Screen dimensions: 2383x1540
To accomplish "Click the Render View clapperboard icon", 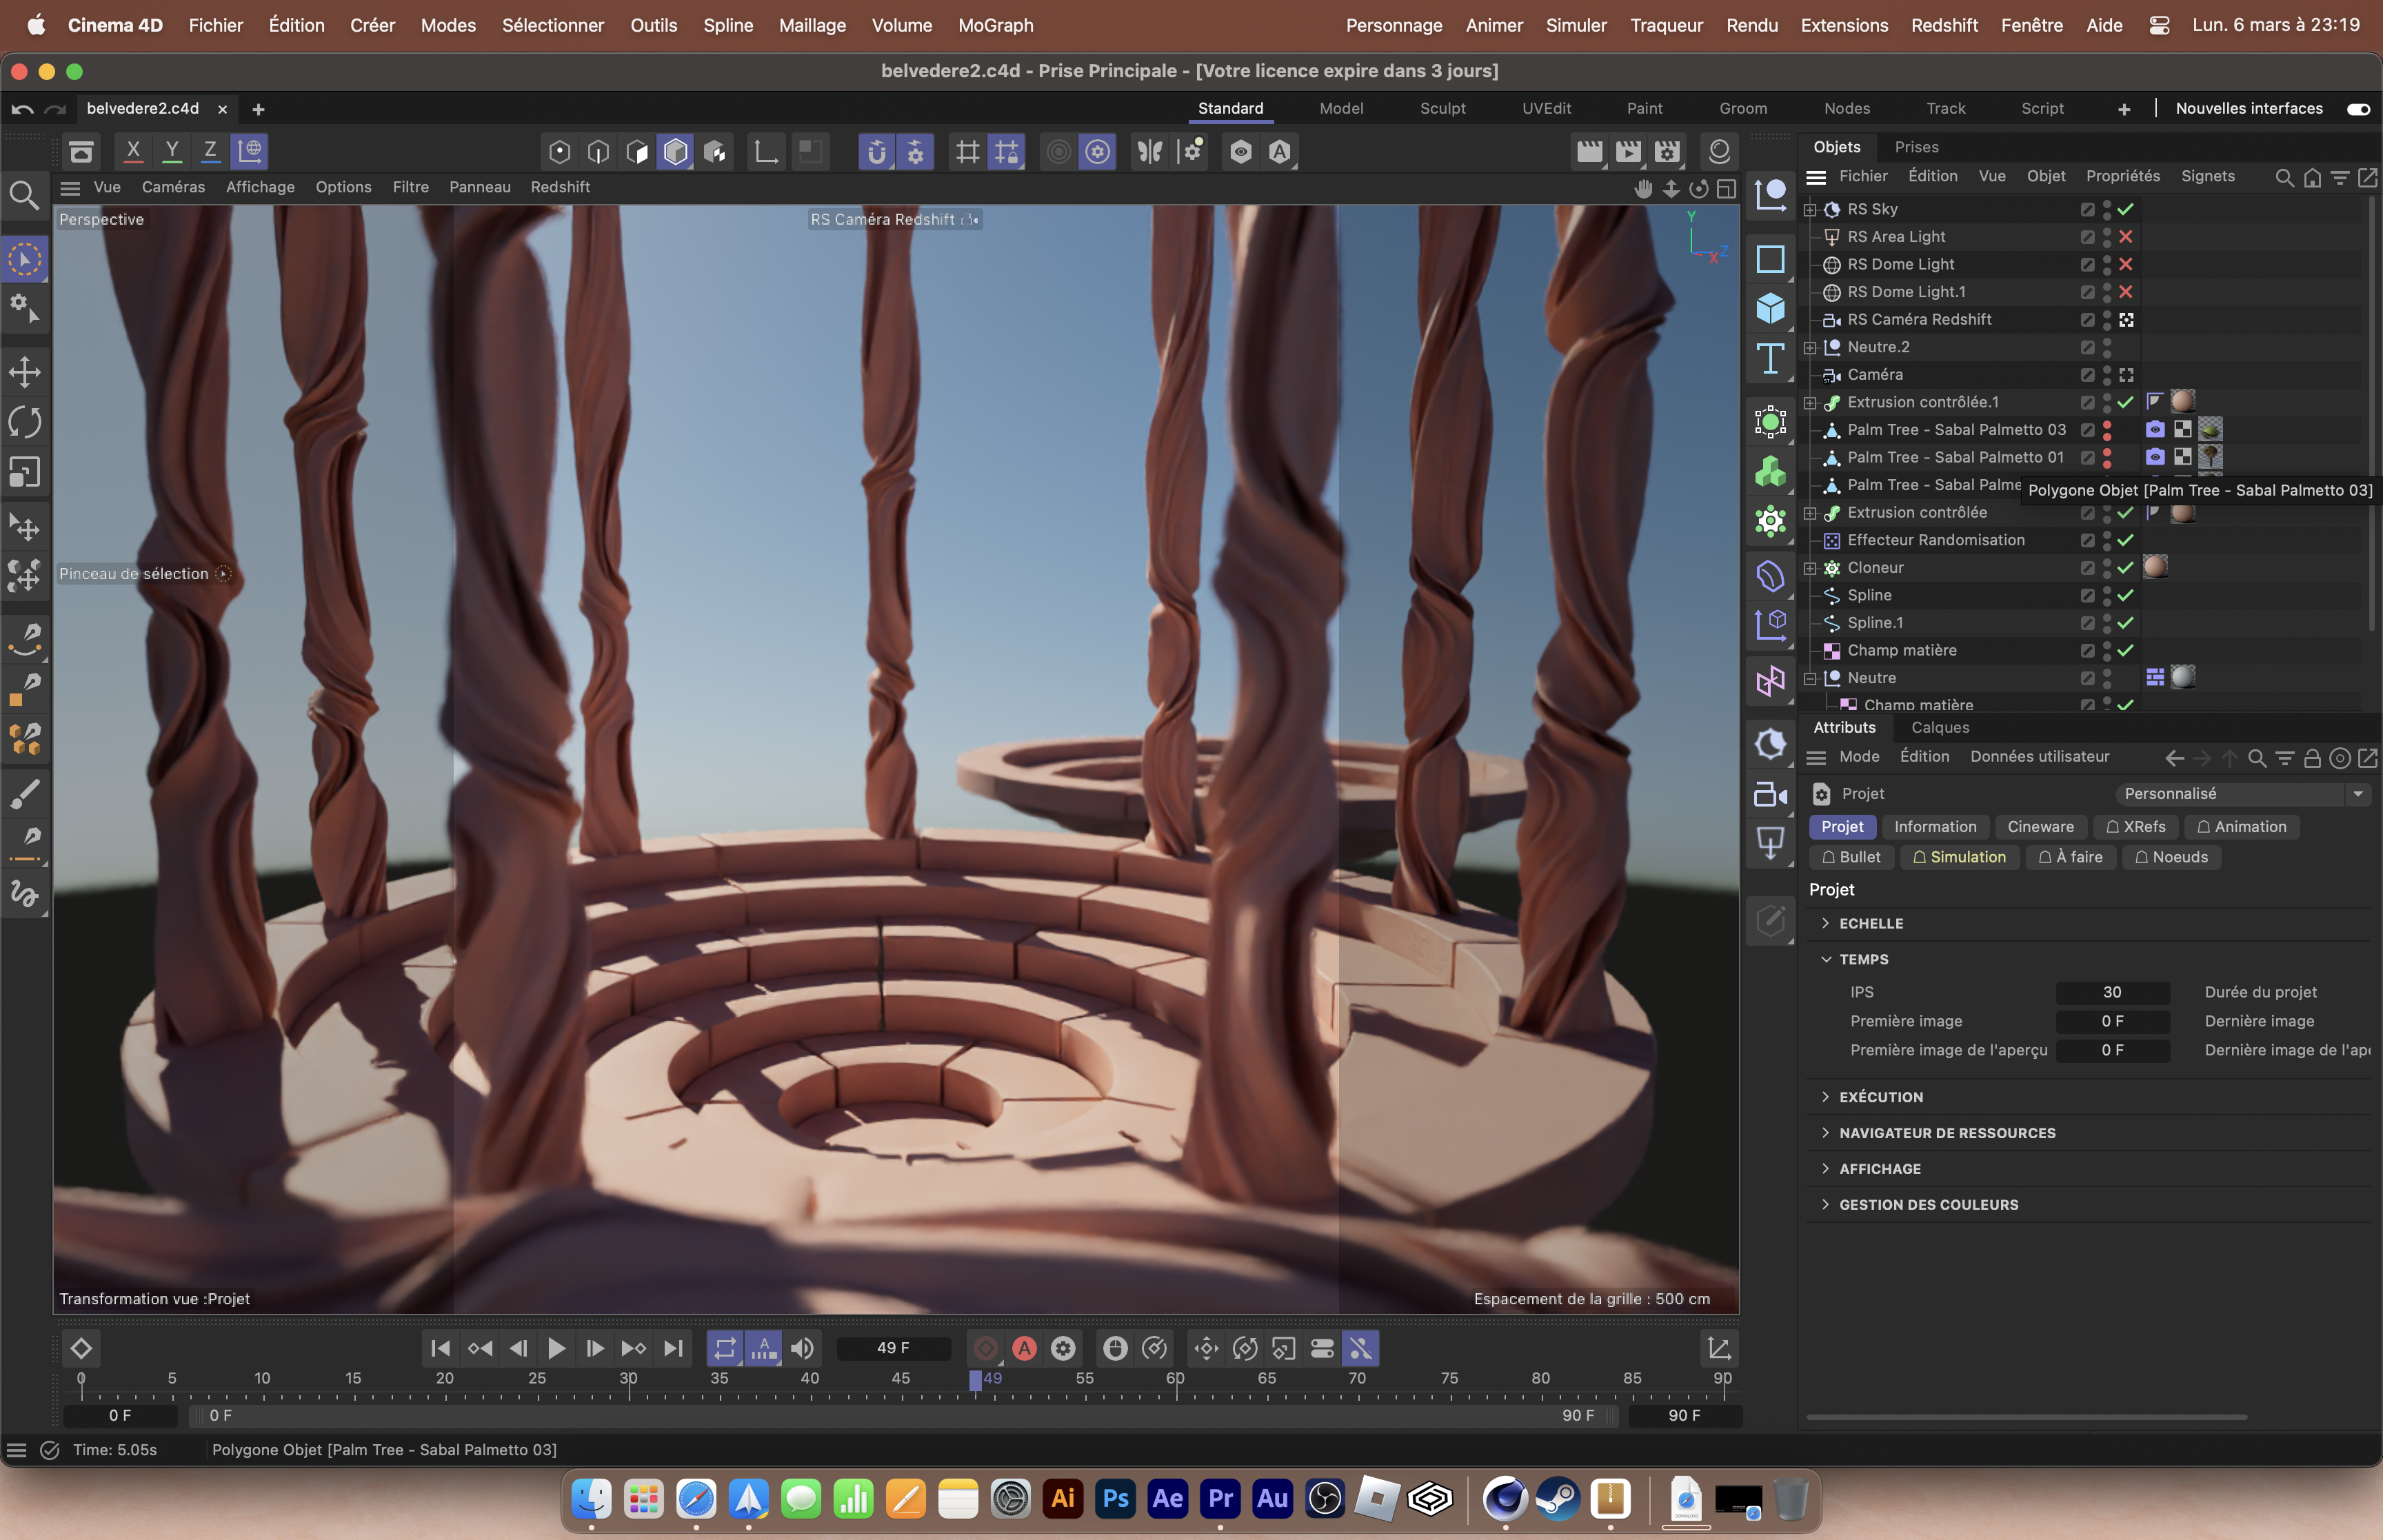I will click(1589, 152).
